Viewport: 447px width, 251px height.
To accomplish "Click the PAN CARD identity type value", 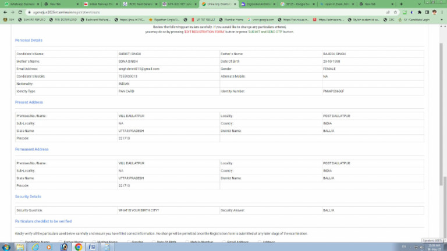I will [x=126, y=91].
